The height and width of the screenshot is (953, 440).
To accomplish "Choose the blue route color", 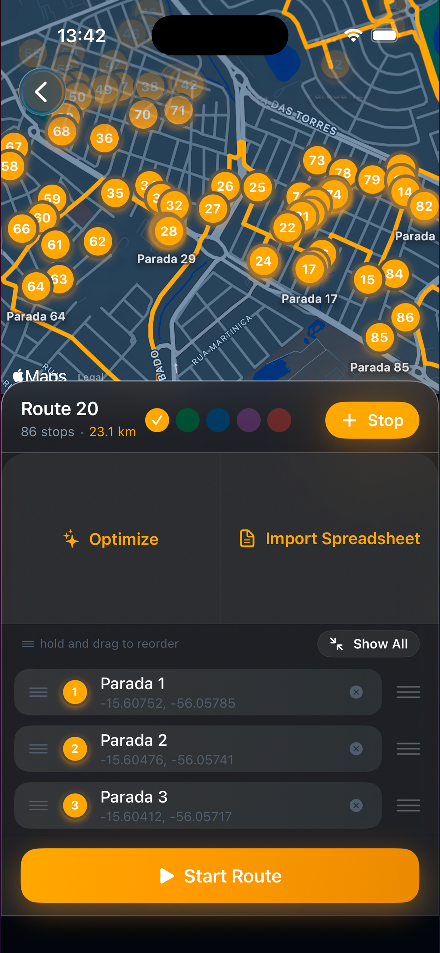I will tap(218, 420).
